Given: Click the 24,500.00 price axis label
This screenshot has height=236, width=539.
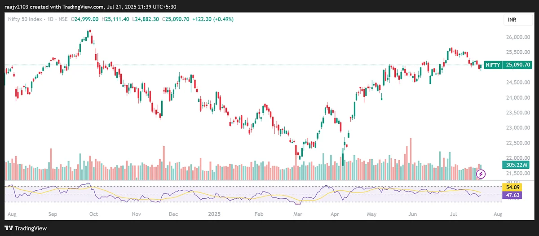Looking at the screenshot, I should coord(519,83).
